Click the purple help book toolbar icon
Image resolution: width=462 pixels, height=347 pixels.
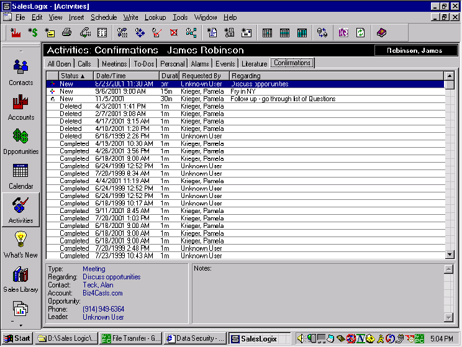[381, 33]
